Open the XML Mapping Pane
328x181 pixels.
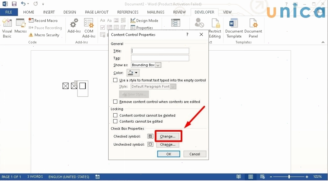(x=176, y=23)
